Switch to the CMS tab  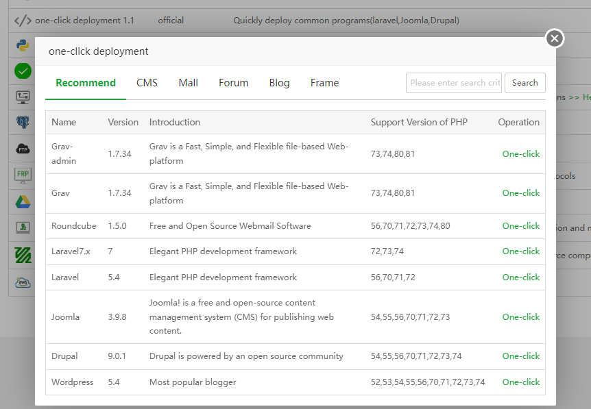[x=147, y=83]
